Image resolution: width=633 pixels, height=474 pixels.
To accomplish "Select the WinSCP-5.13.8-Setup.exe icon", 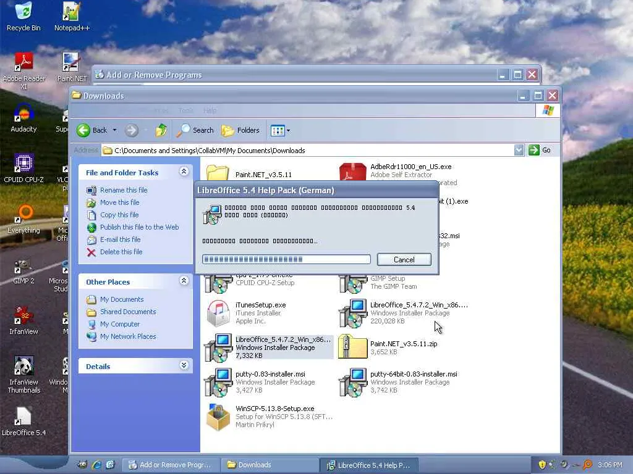I will [218, 417].
